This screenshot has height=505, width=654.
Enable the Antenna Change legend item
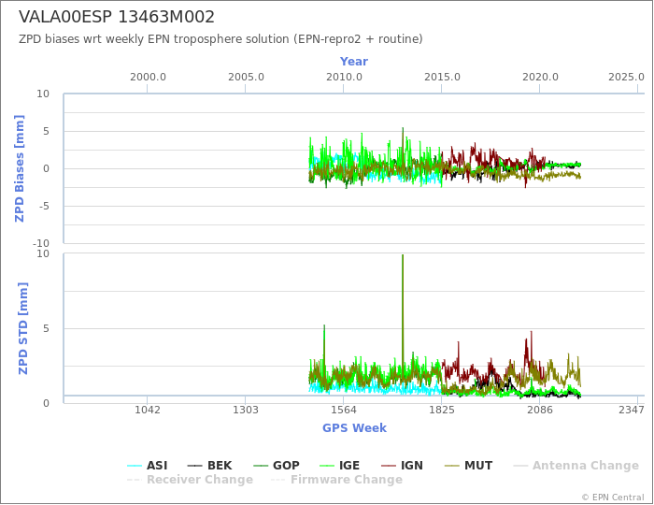[576, 466]
